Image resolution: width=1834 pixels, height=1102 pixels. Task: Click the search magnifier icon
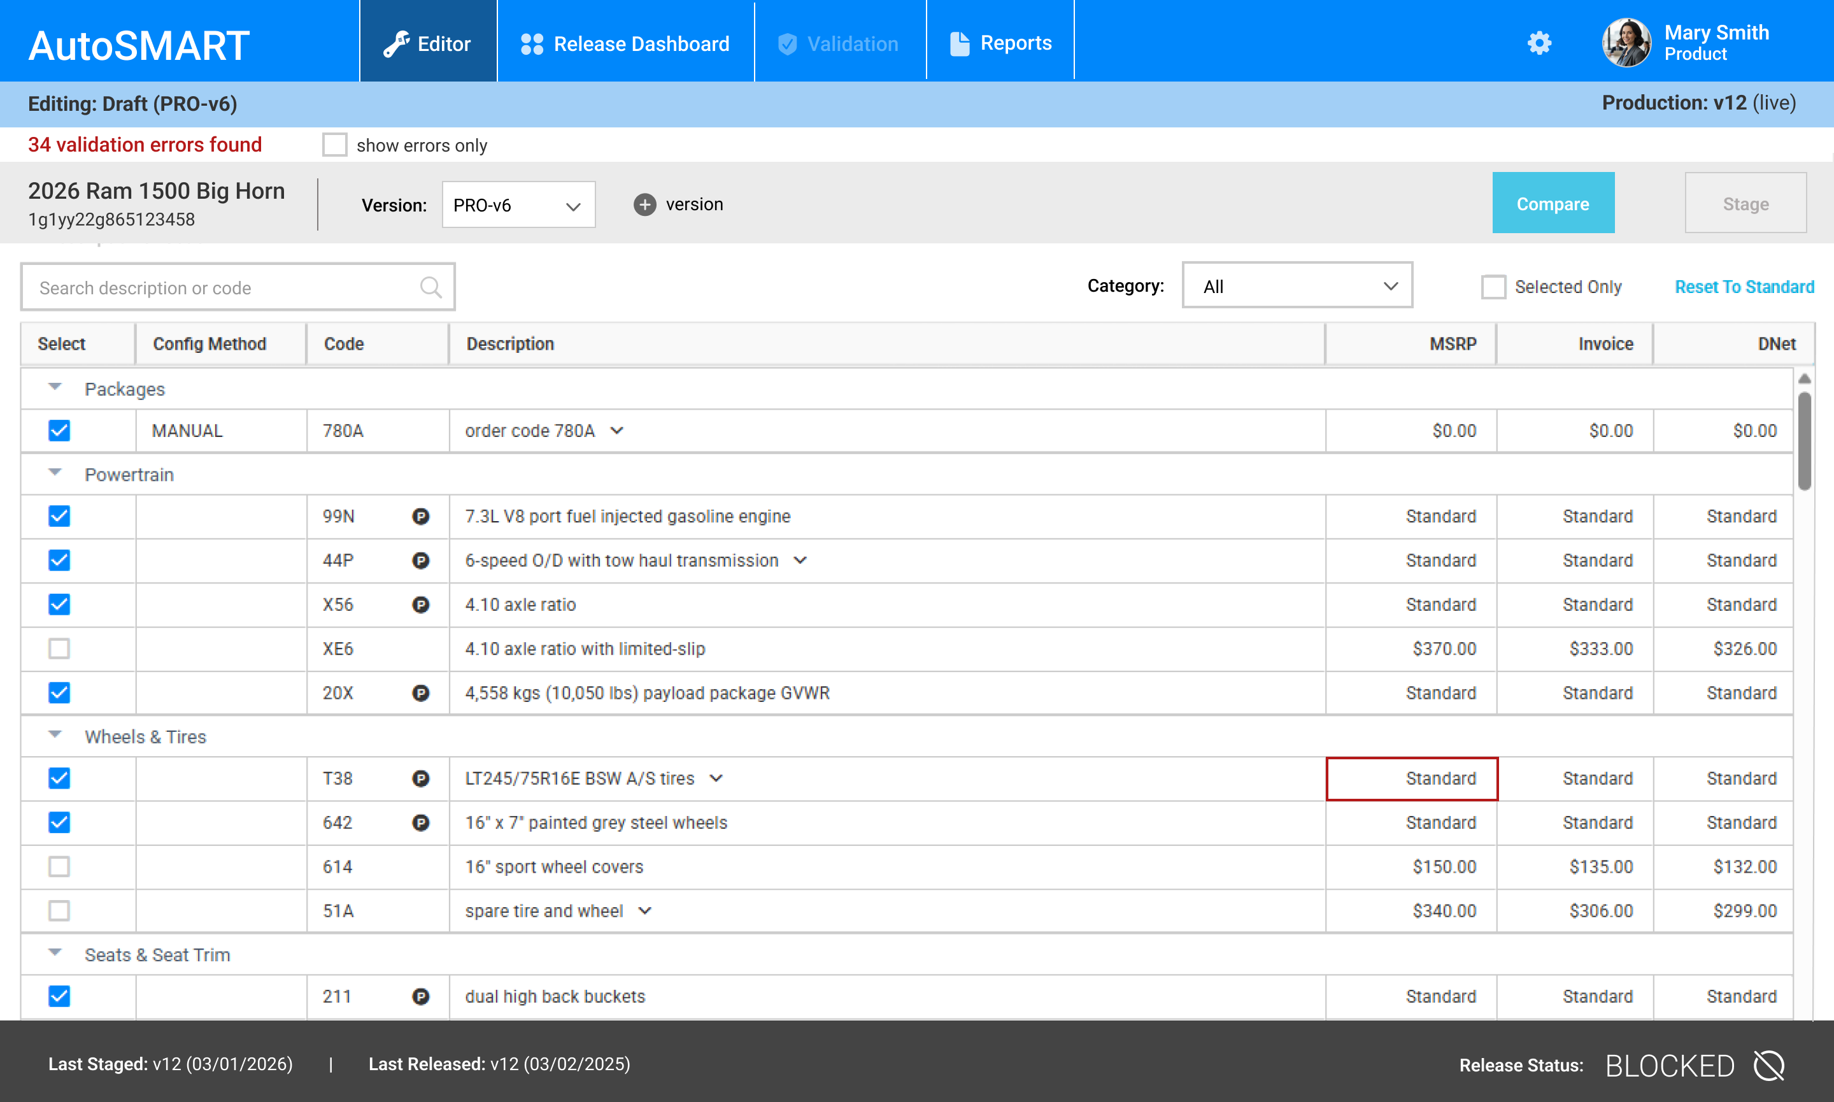tap(430, 287)
